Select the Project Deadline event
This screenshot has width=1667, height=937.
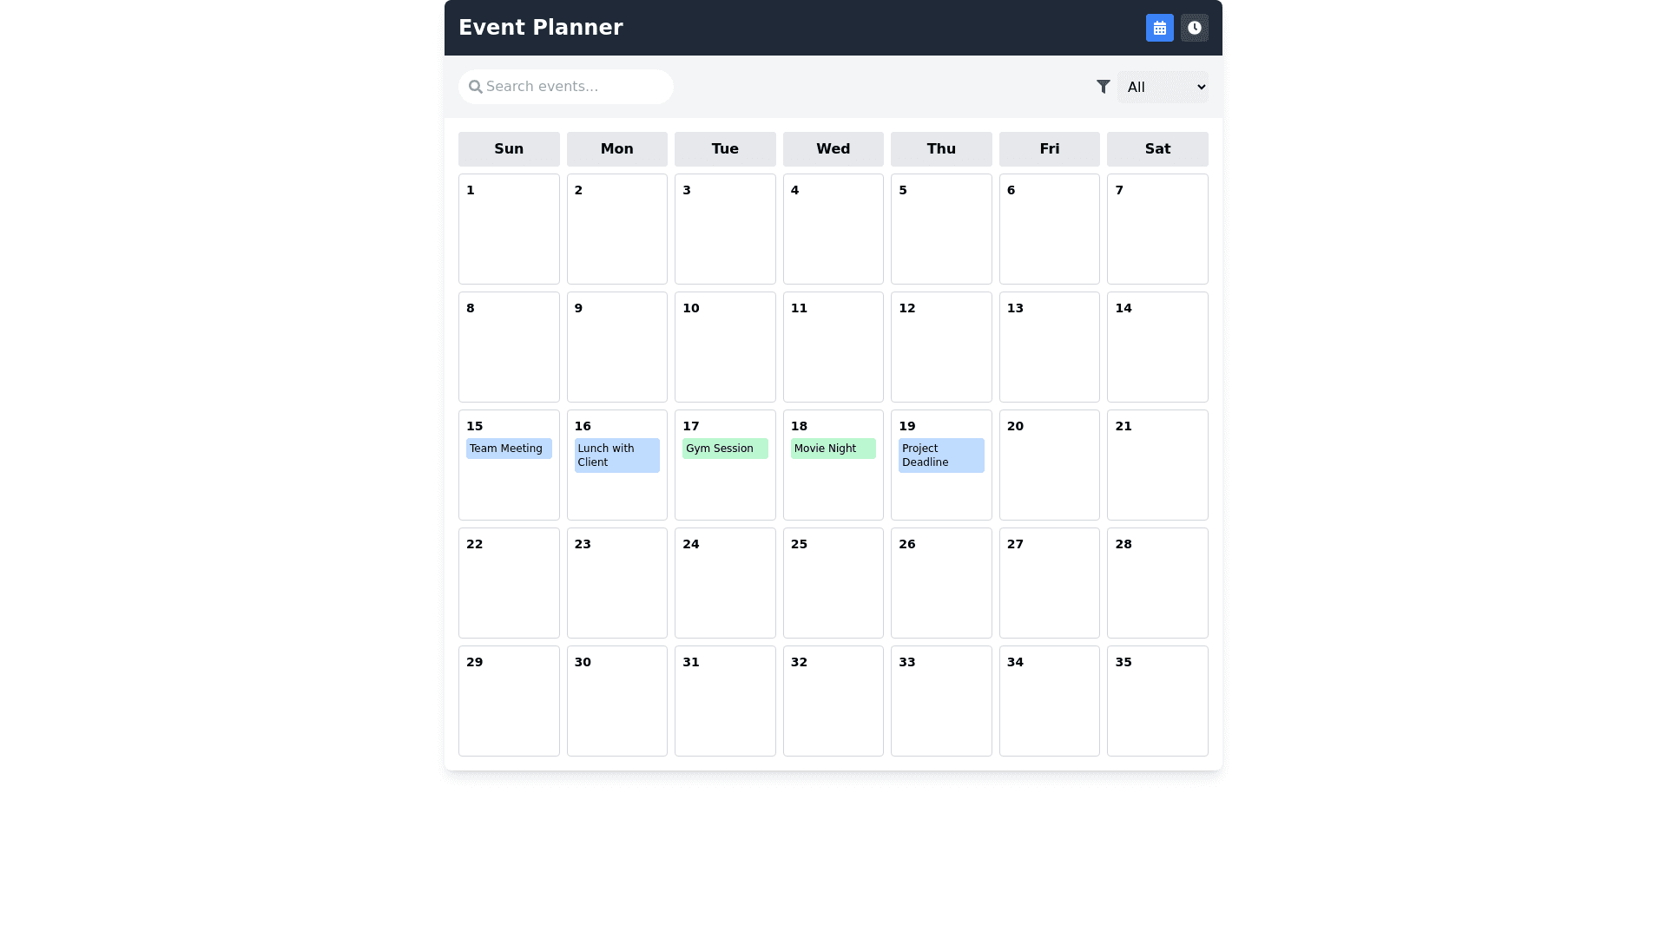(x=941, y=455)
